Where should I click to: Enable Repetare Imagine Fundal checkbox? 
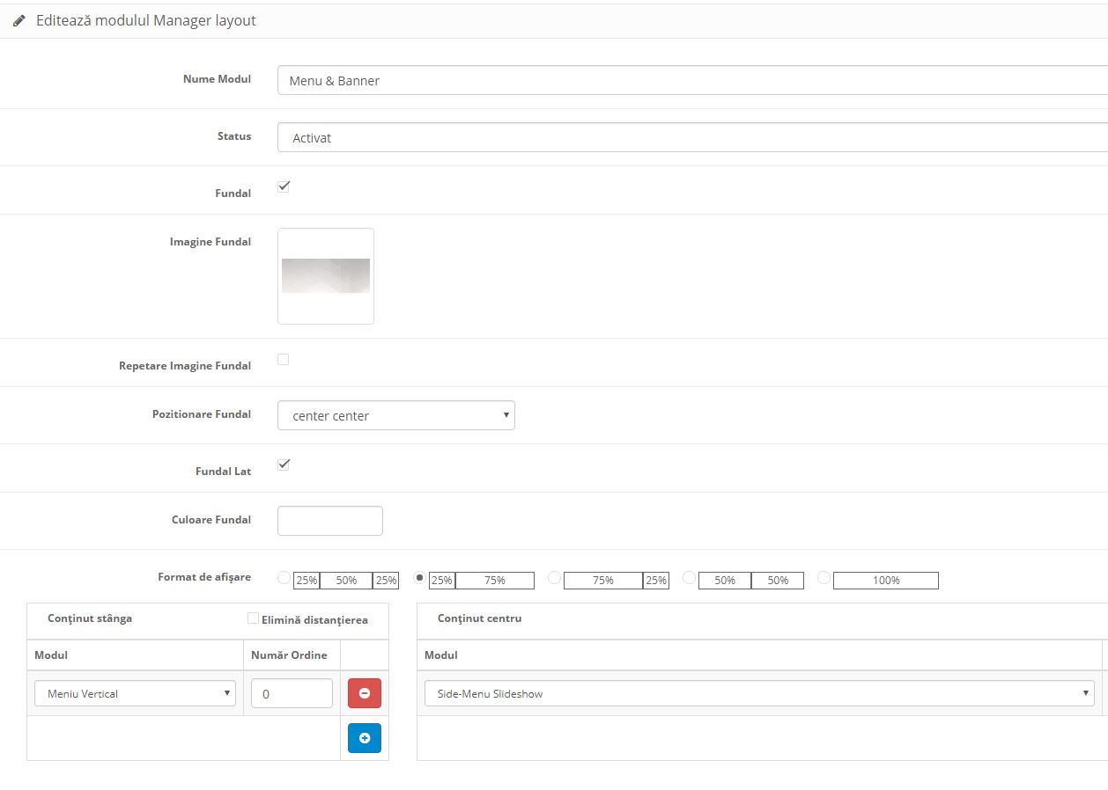point(284,360)
